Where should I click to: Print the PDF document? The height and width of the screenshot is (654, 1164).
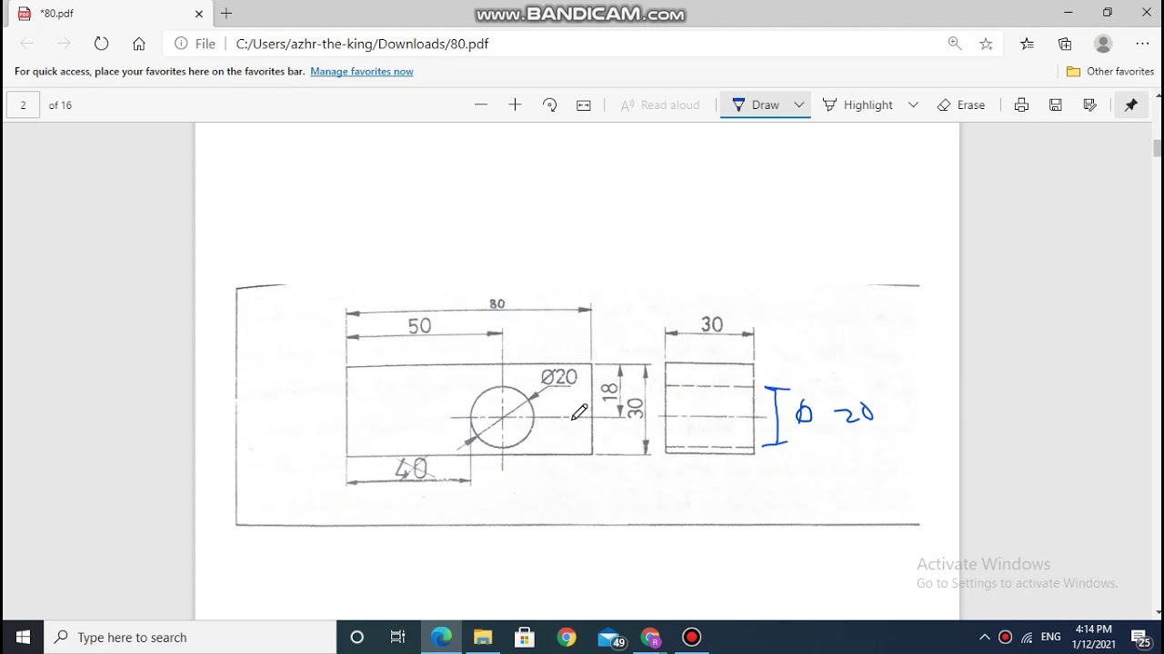pyautogui.click(x=1021, y=104)
